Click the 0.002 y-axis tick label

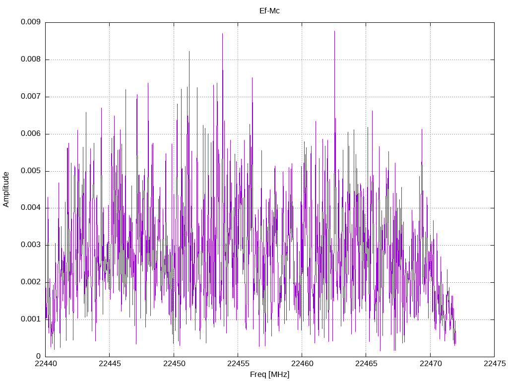tap(30, 282)
